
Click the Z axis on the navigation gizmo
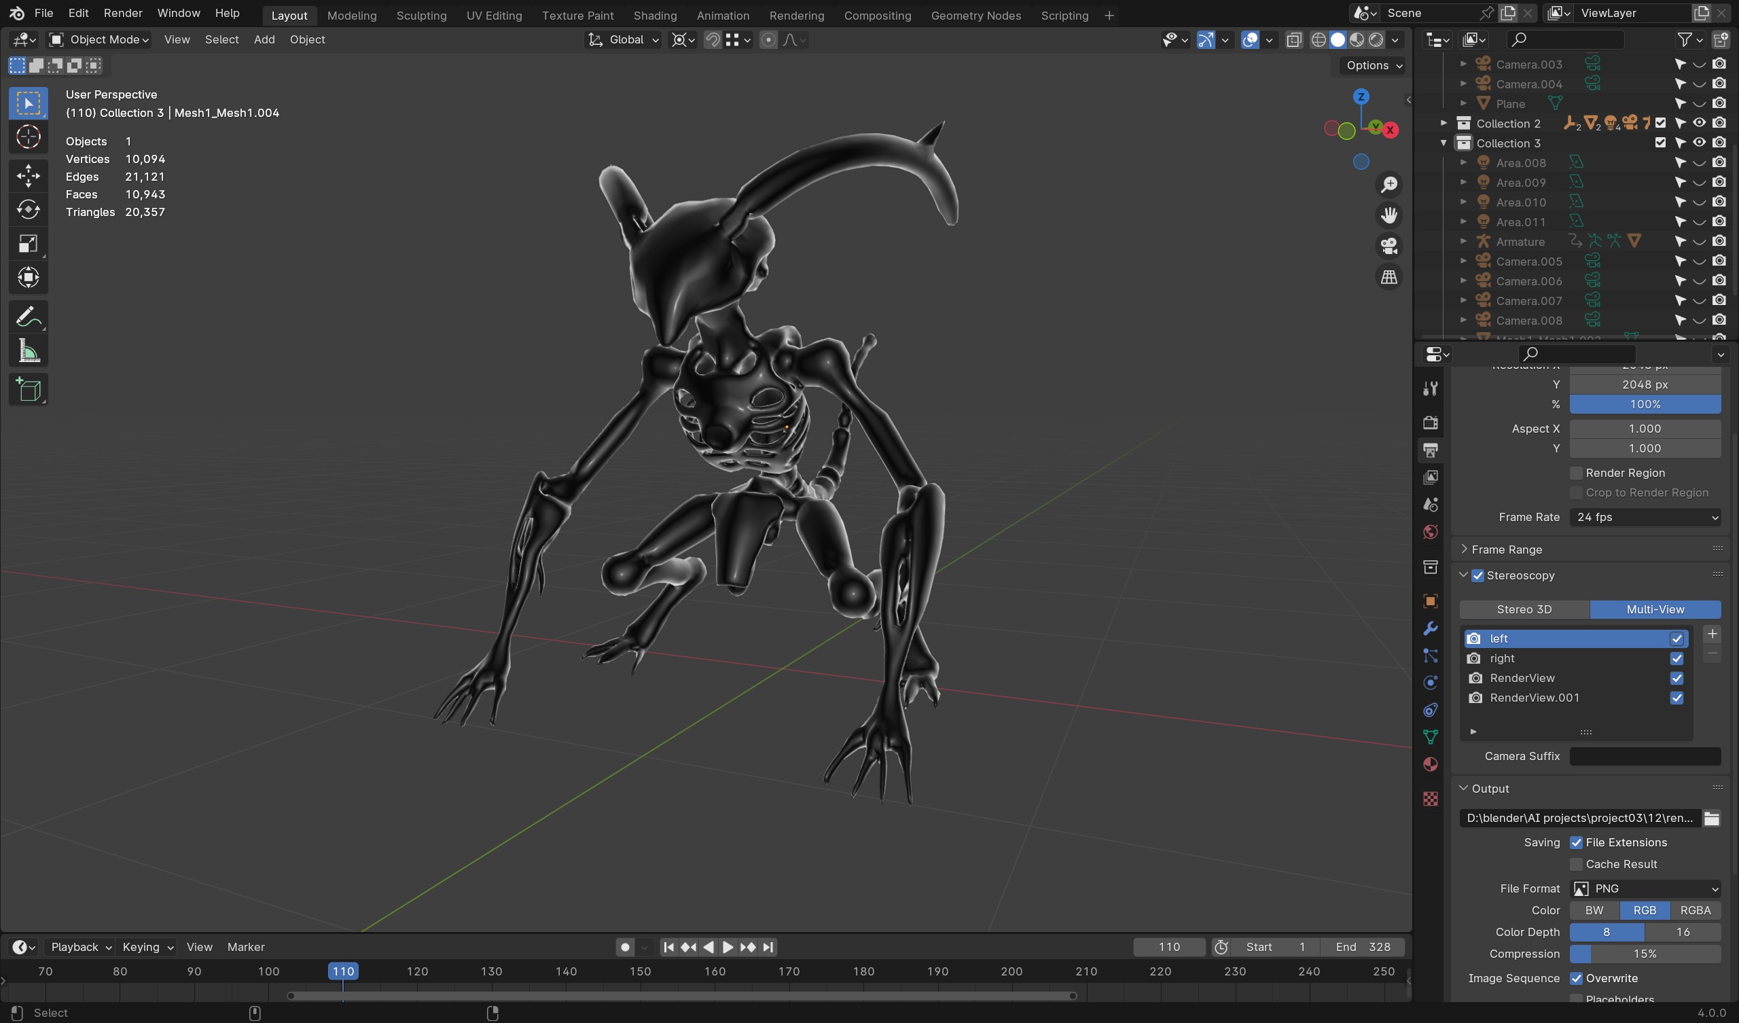click(1361, 96)
